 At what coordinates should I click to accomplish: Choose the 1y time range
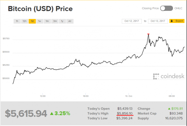pyautogui.click(x=62, y=21)
